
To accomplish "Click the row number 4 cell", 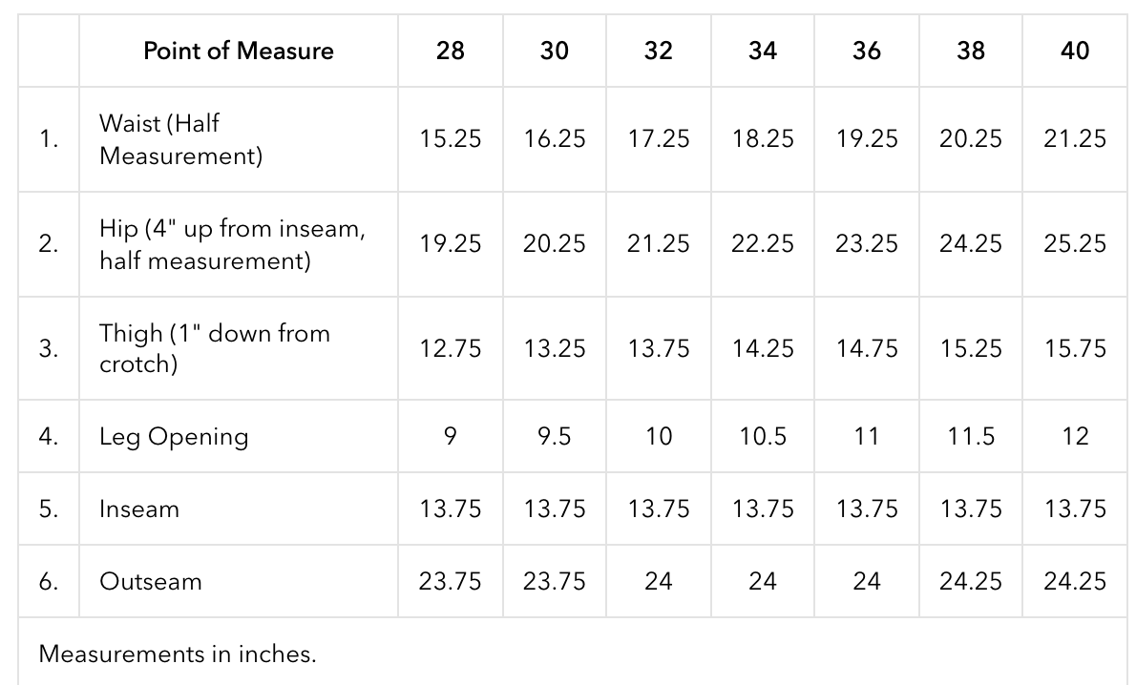I will click(49, 436).
